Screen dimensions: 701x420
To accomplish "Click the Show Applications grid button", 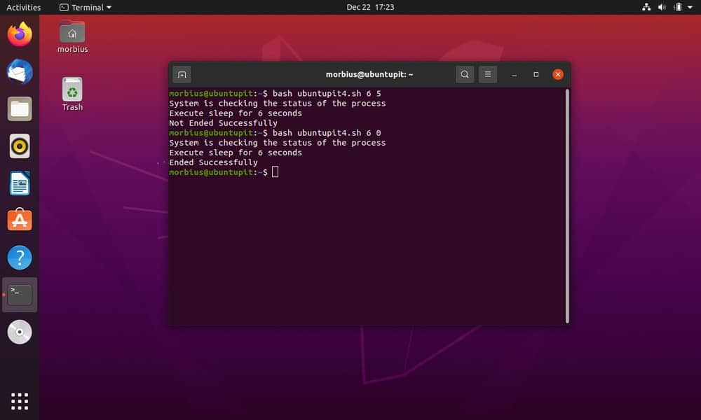I will [x=19, y=400].
